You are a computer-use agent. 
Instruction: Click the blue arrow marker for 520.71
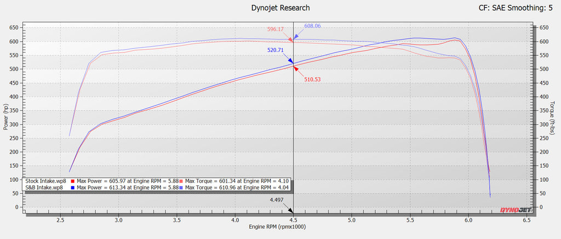click(x=290, y=61)
